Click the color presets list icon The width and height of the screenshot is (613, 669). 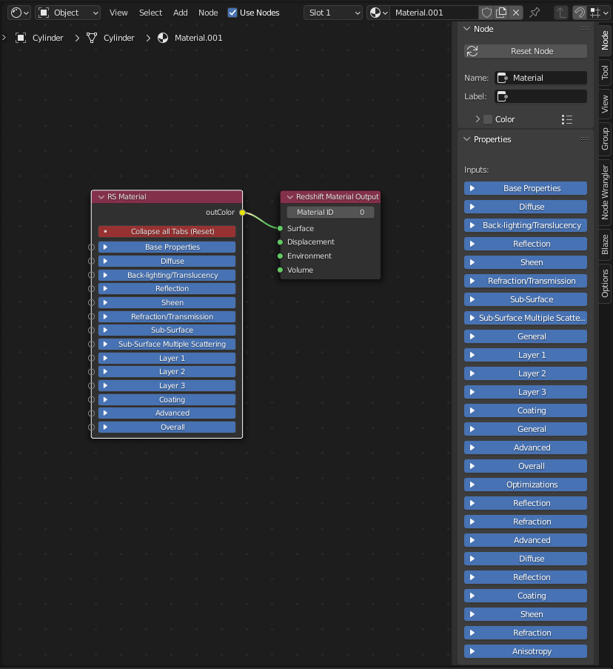point(567,119)
